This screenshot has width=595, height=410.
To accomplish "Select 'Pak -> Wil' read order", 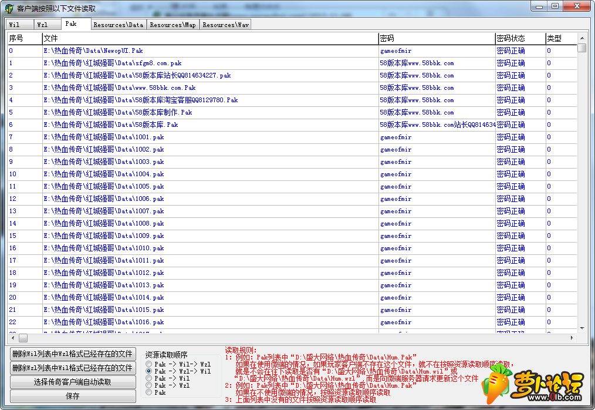I will click(x=149, y=378).
